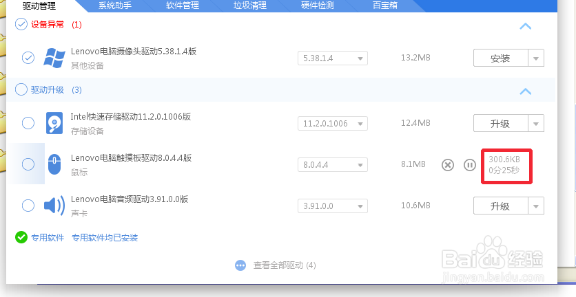576x297 pixels.
Task: Click the ellipsis icon beside 查看全部驱动
Action: [x=240, y=265]
